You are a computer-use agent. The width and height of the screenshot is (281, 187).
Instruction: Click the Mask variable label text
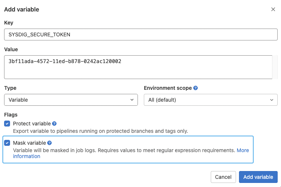click(30, 143)
